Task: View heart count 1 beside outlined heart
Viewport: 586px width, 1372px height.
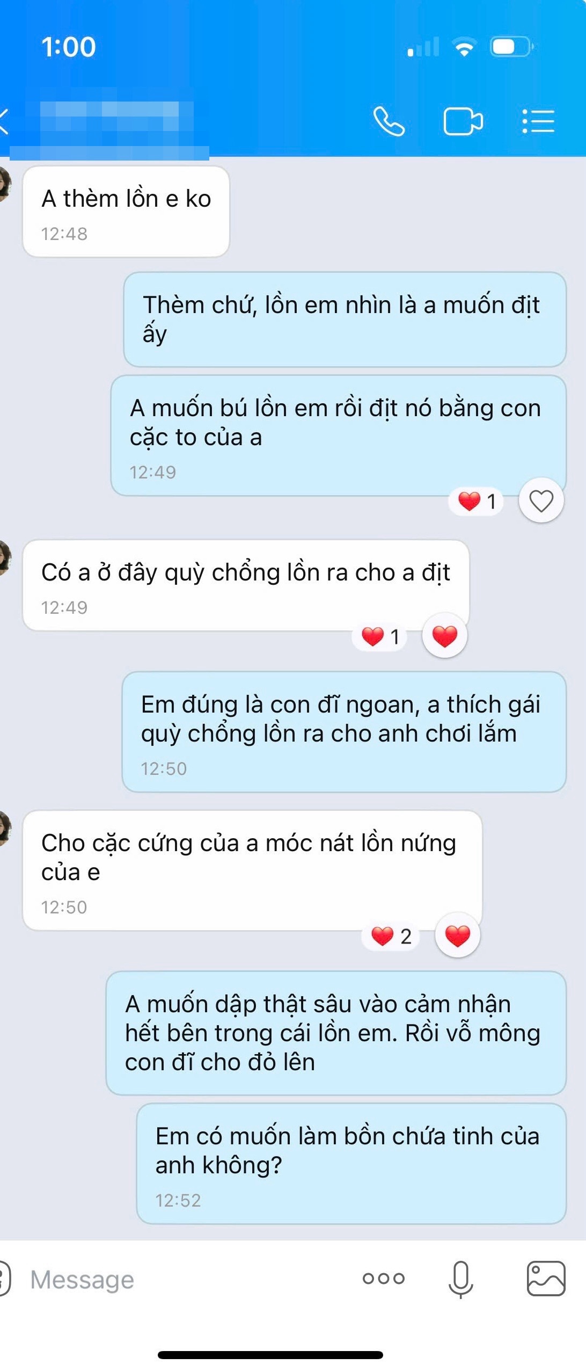Action: [x=477, y=501]
